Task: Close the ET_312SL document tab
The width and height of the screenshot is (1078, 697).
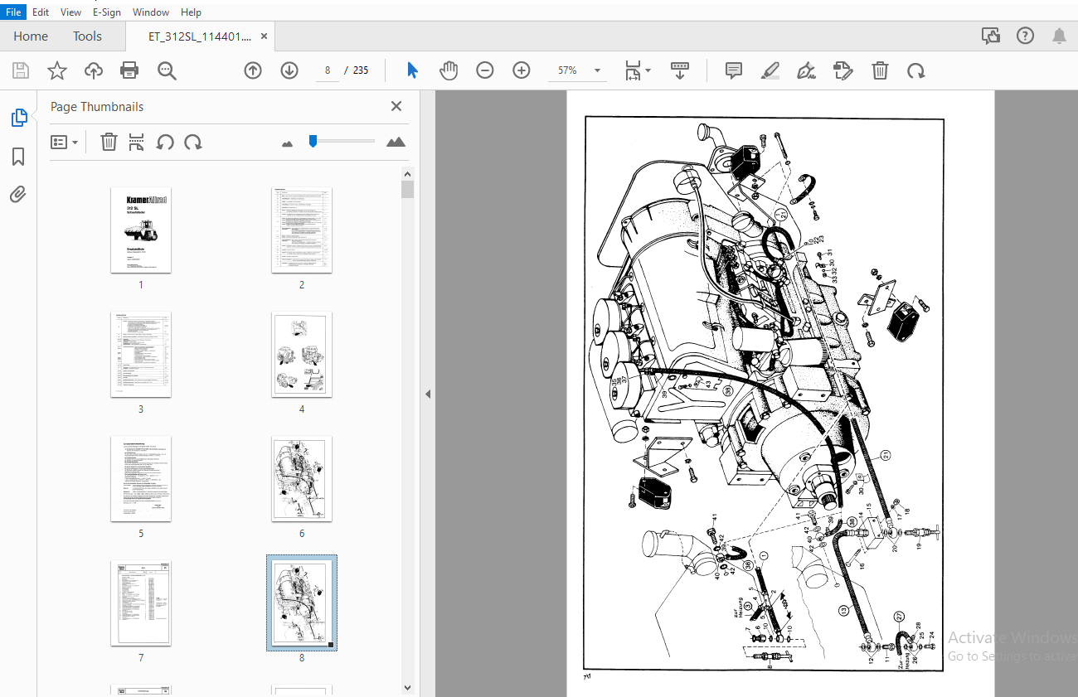Action: tap(264, 36)
